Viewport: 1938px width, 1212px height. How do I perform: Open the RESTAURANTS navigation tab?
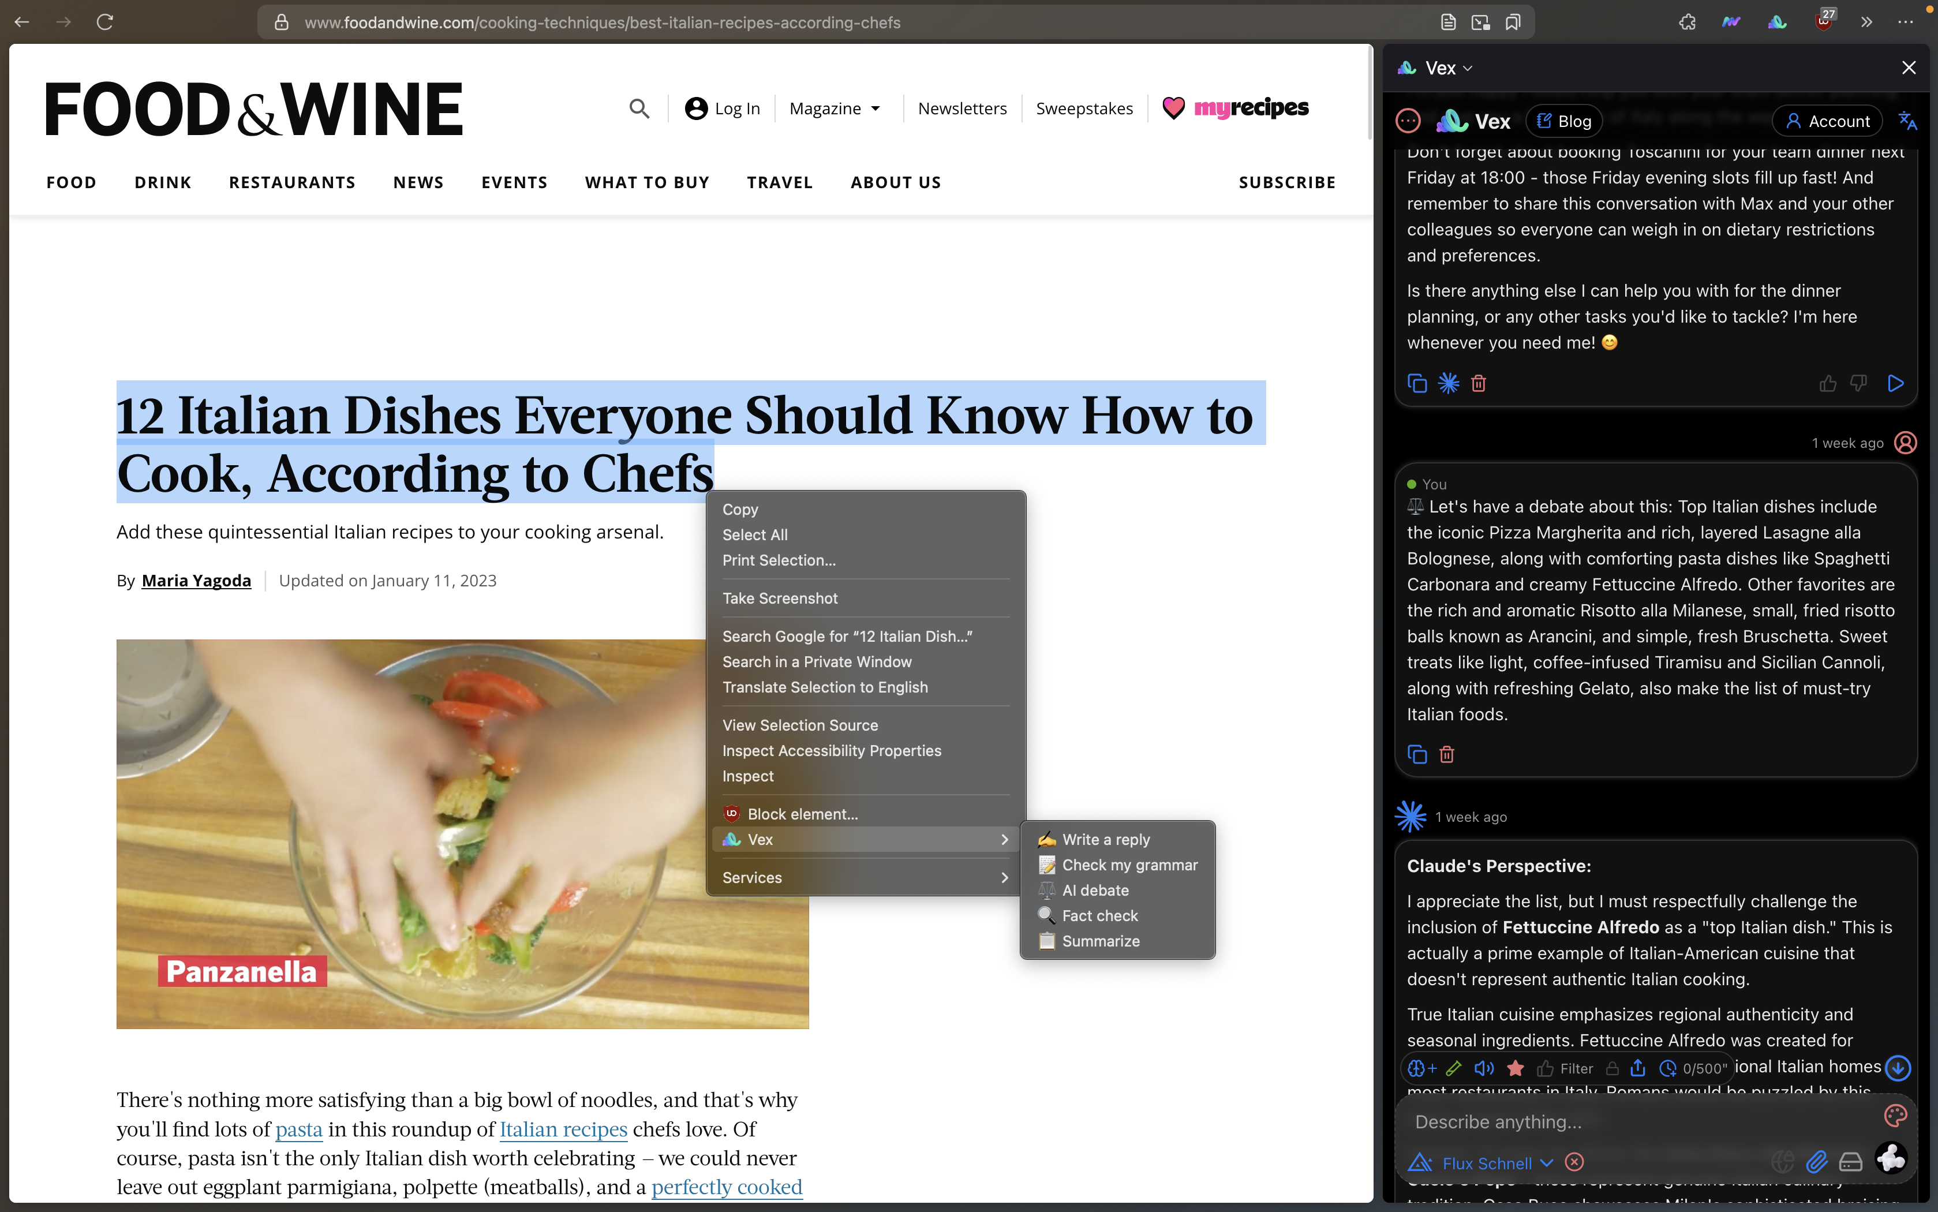click(292, 183)
